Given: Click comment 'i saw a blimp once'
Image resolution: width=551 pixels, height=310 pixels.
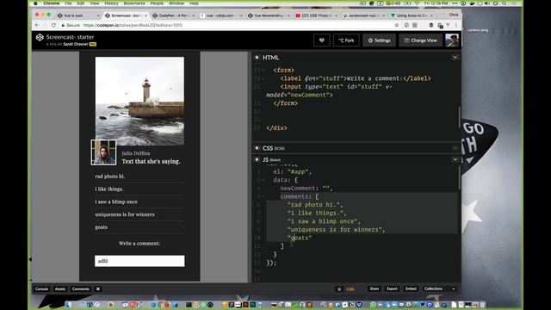Looking at the screenshot, I should pyautogui.click(x=116, y=201).
